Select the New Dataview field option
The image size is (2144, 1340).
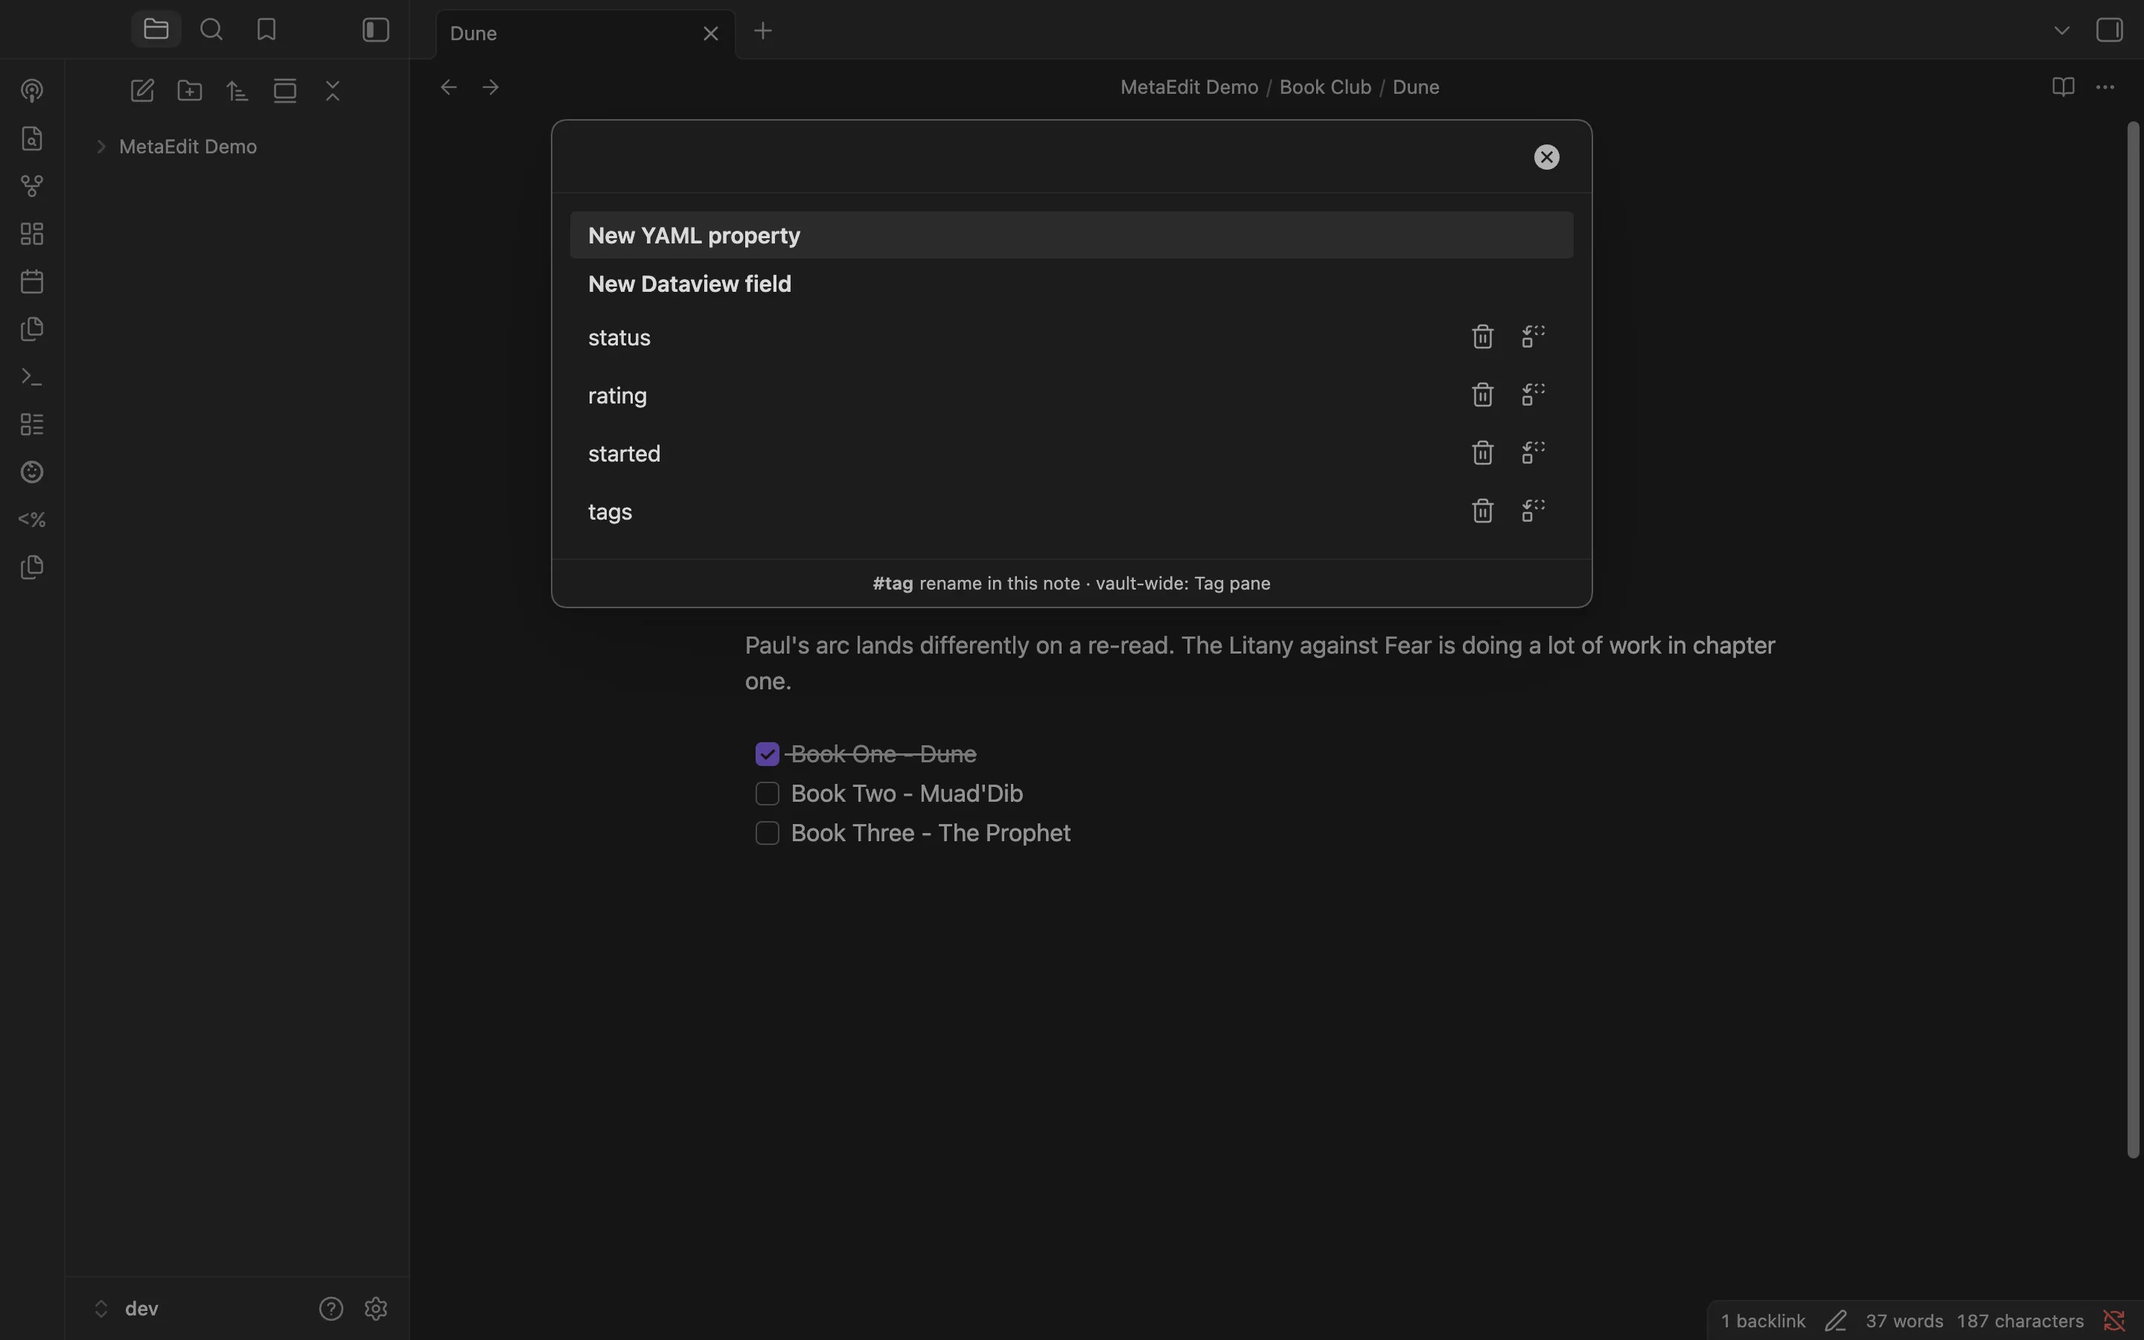coord(1071,284)
